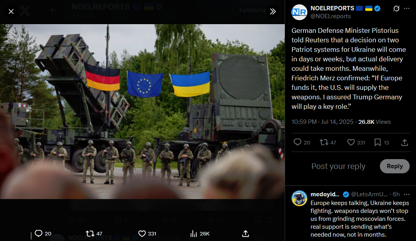Image resolution: width=416 pixels, height=241 pixels.
Task: Toggle heart icon below the photo
Action: click(142, 233)
